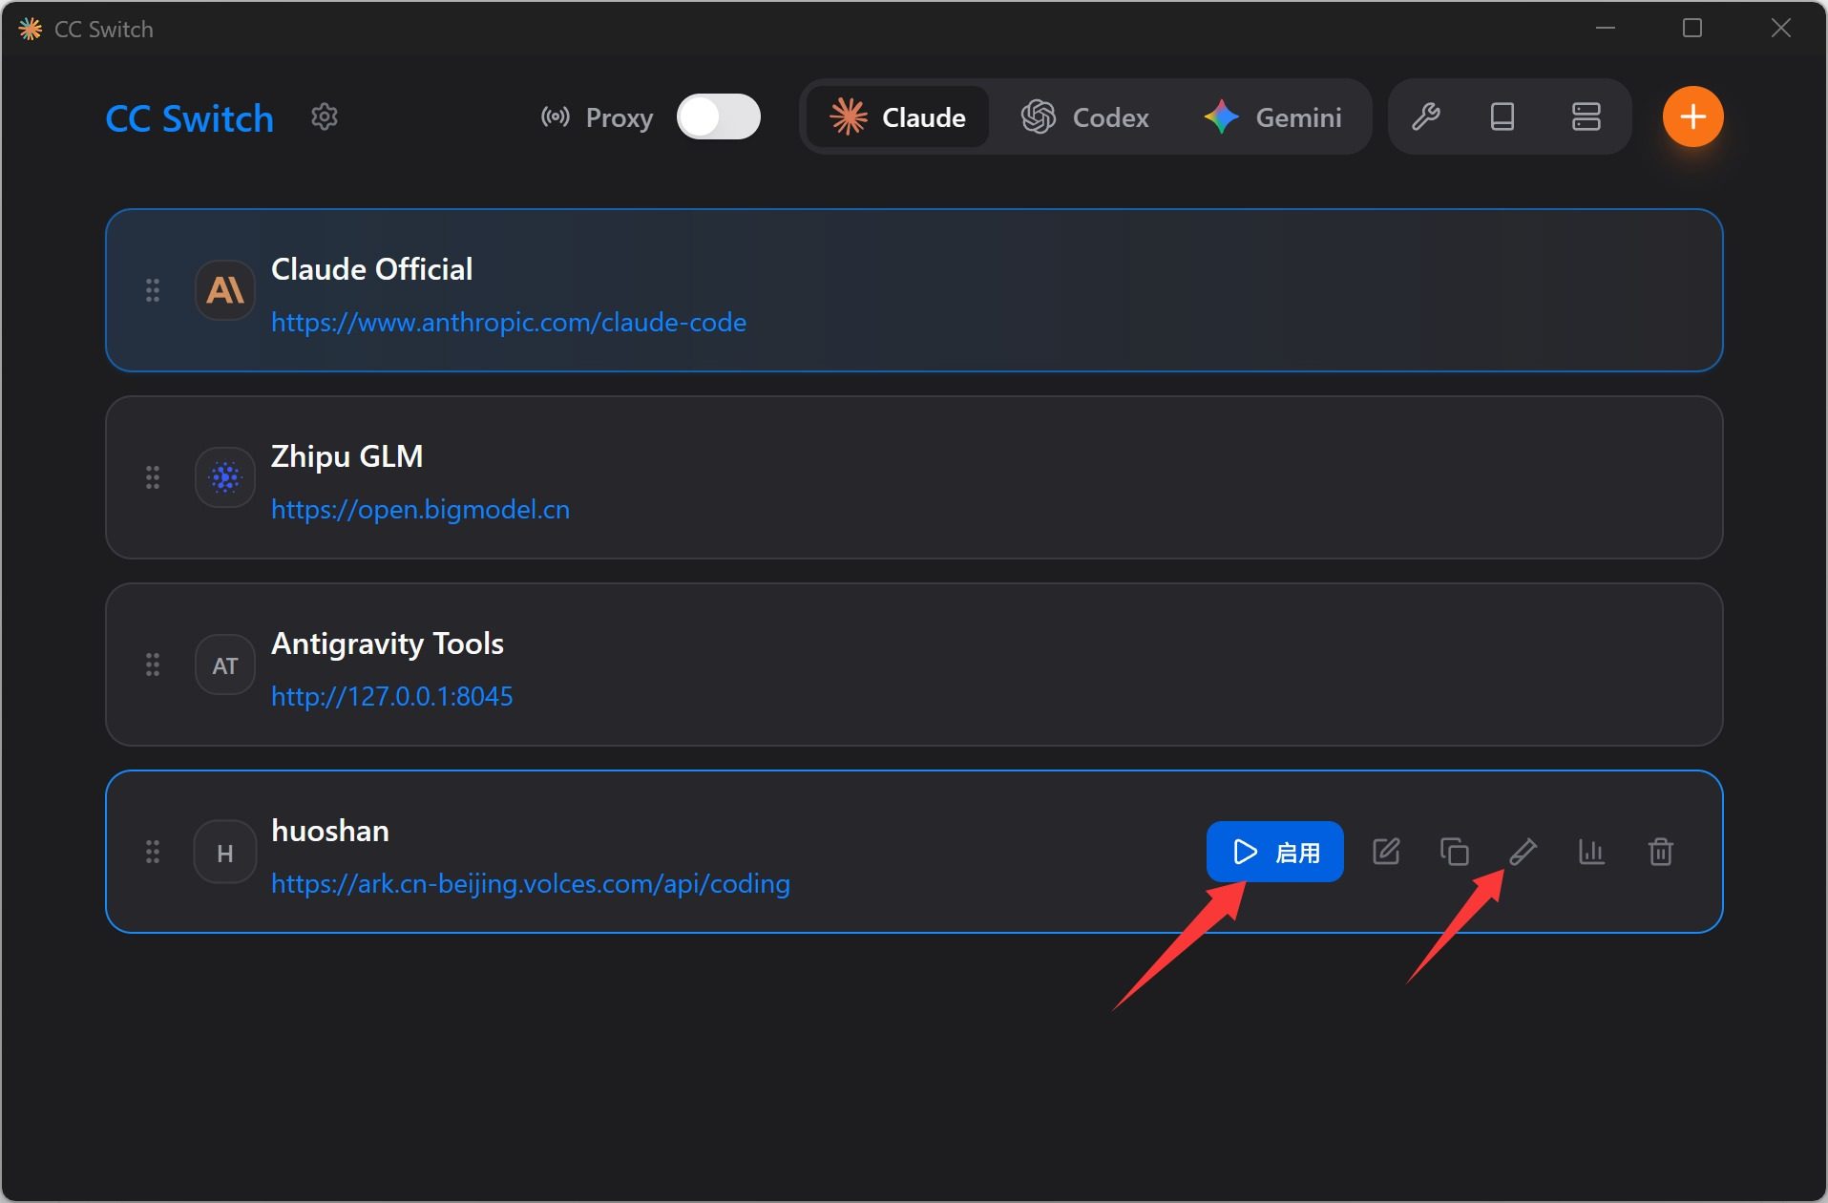
Task: Switch to the Codex tab
Action: click(1085, 117)
